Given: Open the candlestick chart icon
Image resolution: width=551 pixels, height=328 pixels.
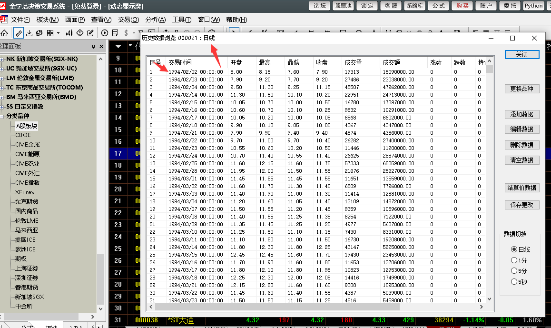Looking at the screenshot, I should tap(69, 33).
